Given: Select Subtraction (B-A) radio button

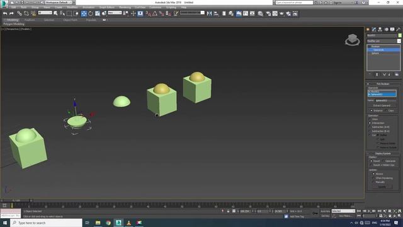Looking at the screenshot, I should click(370, 131).
